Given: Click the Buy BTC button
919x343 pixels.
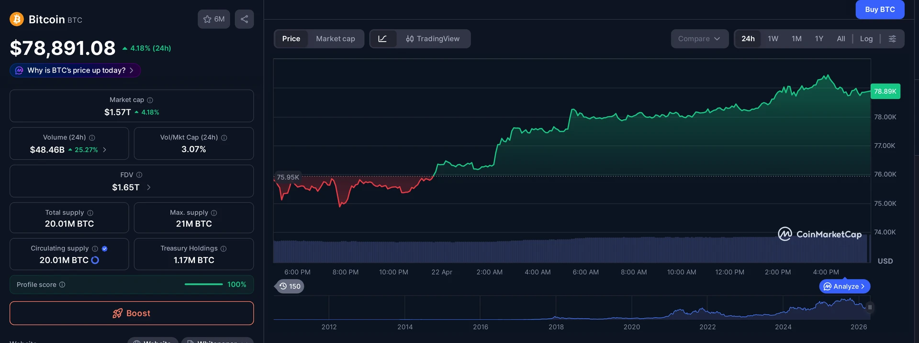Looking at the screenshot, I should (880, 10).
